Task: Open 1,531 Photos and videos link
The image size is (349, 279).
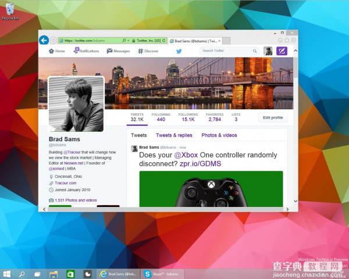Action: [76, 200]
